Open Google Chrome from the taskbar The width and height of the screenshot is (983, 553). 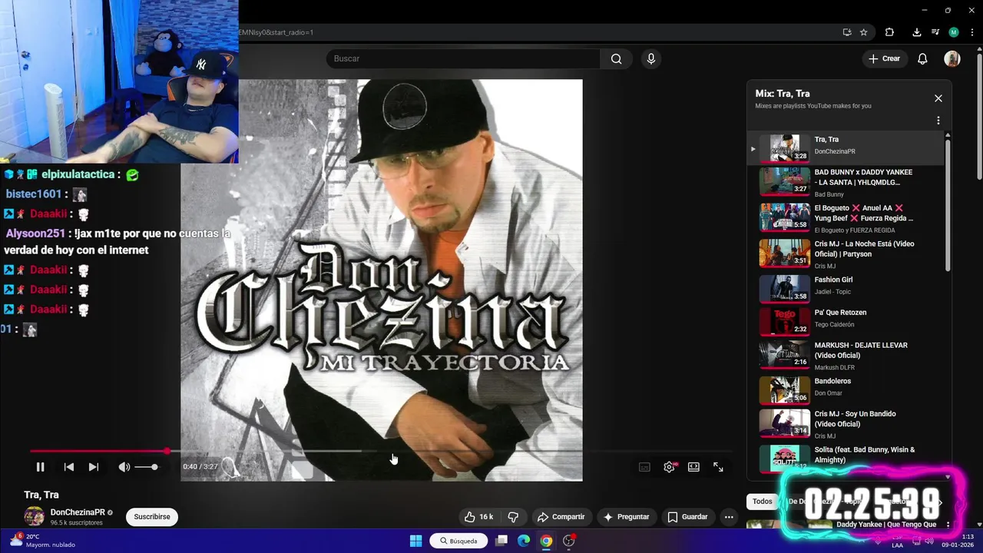pos(546,541)
